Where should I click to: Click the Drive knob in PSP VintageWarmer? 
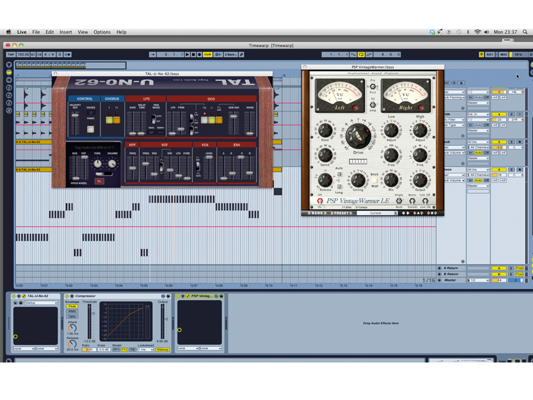358,136
